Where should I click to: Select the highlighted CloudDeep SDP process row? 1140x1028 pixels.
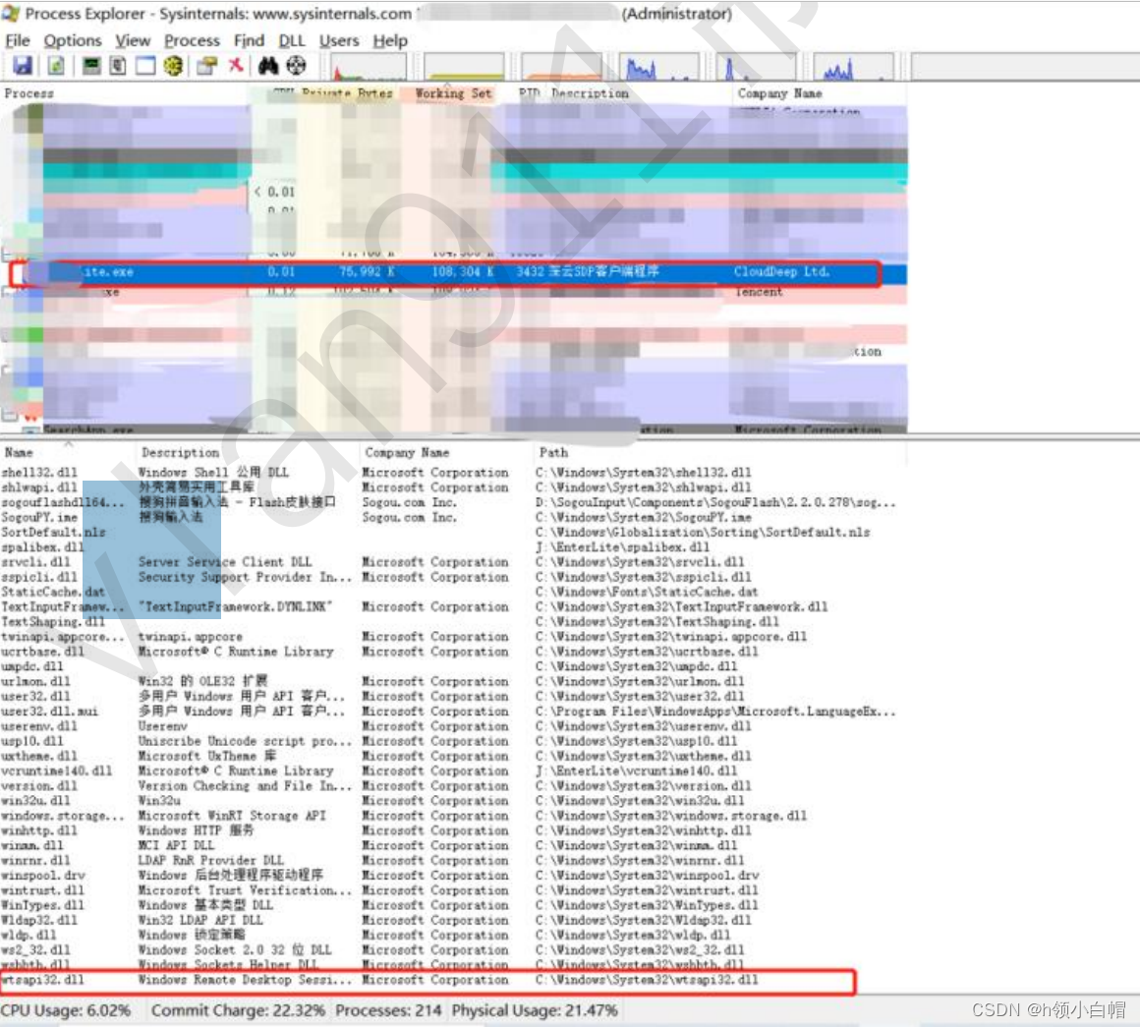click(442, 272)
